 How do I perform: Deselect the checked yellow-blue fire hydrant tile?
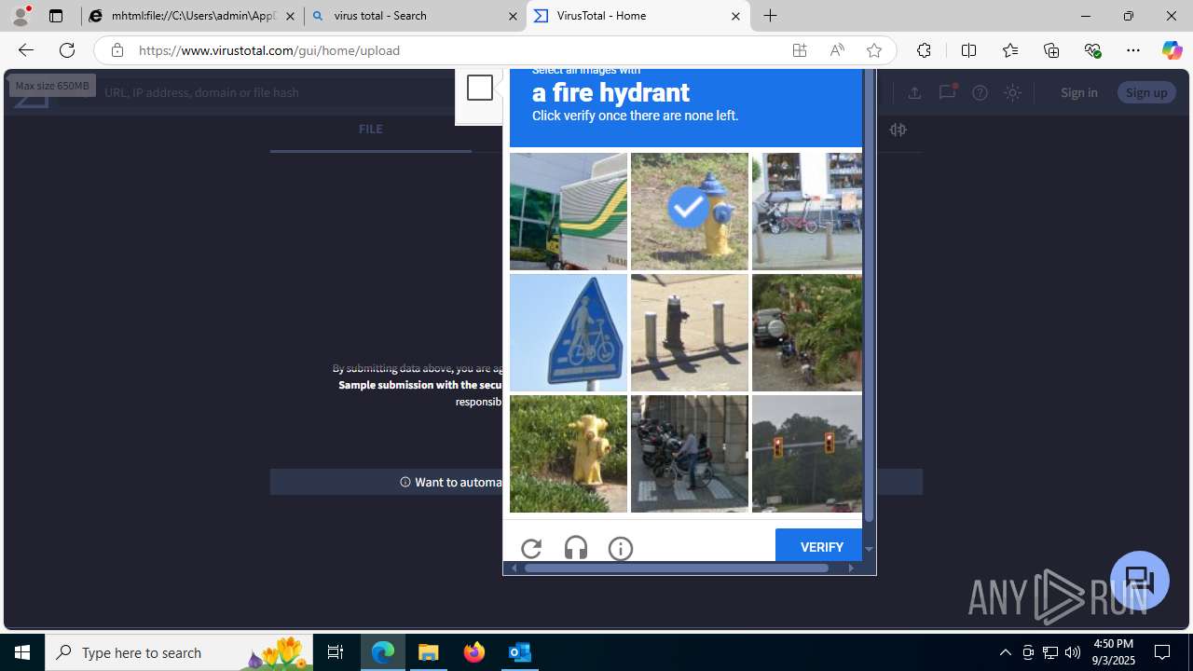coord(690,212)
